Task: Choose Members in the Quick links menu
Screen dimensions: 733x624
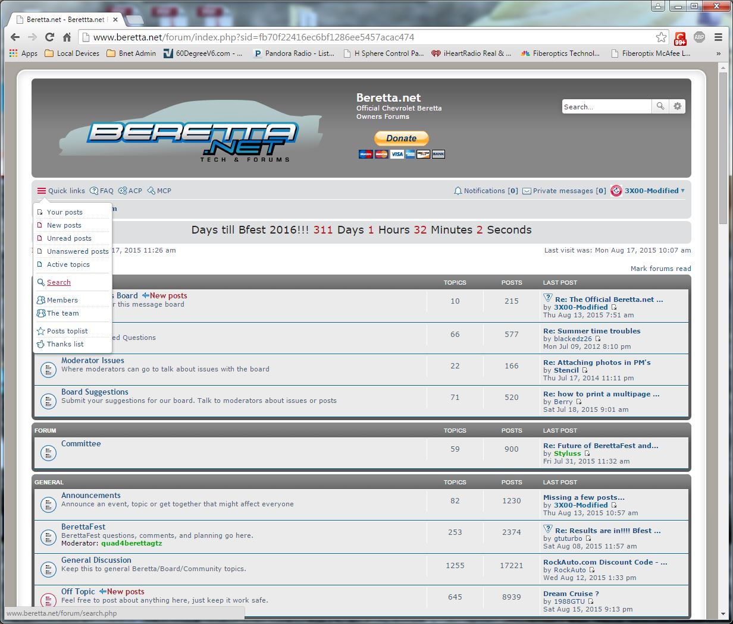Action: tap(62, 300)
